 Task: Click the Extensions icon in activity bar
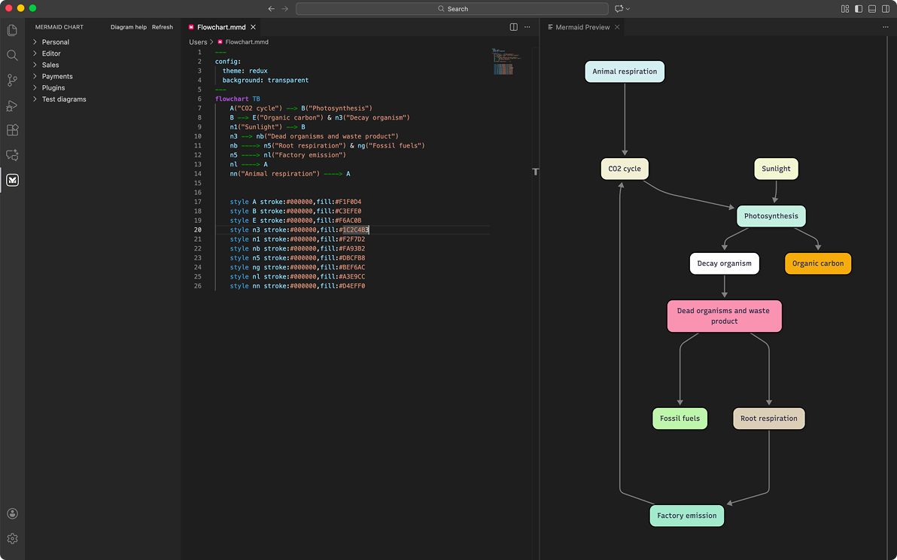[x=12, y=130]
